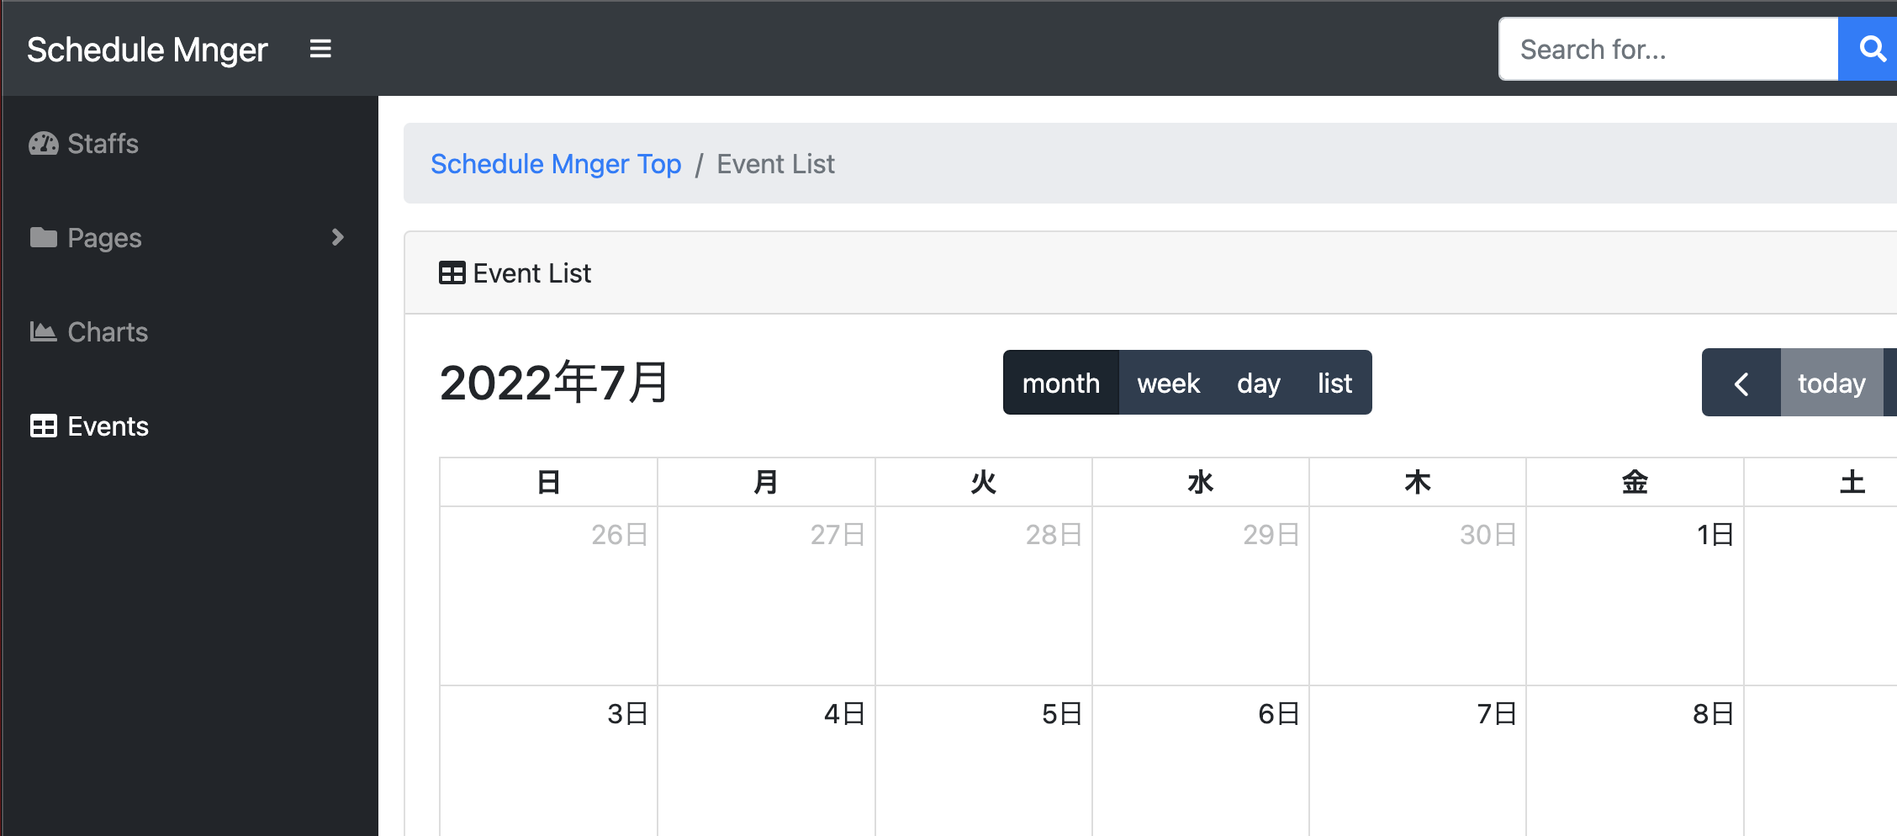Toggle the sidebar with the hamburger icon
Screen dimensions: 1897x836
pos(320,49)
